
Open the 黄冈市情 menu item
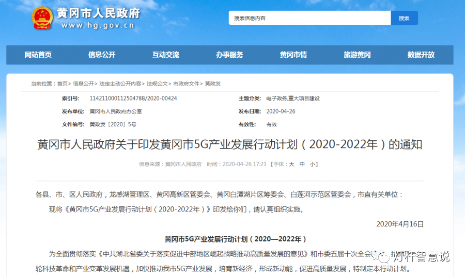point(293,55)
